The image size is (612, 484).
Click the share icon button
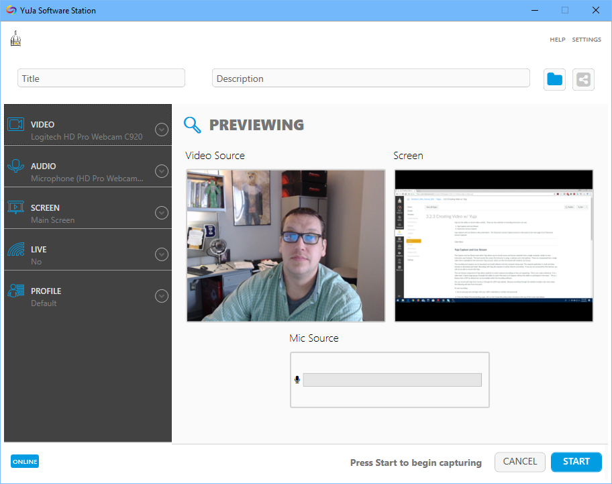(x=583, y=80)
